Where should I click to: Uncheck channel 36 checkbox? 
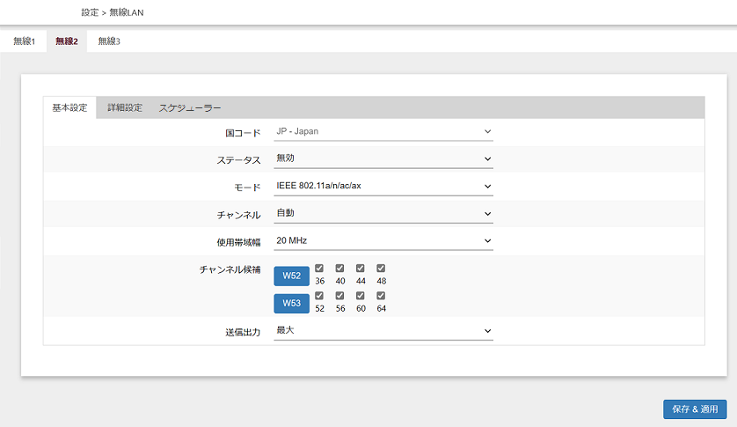tap(319, 269)
